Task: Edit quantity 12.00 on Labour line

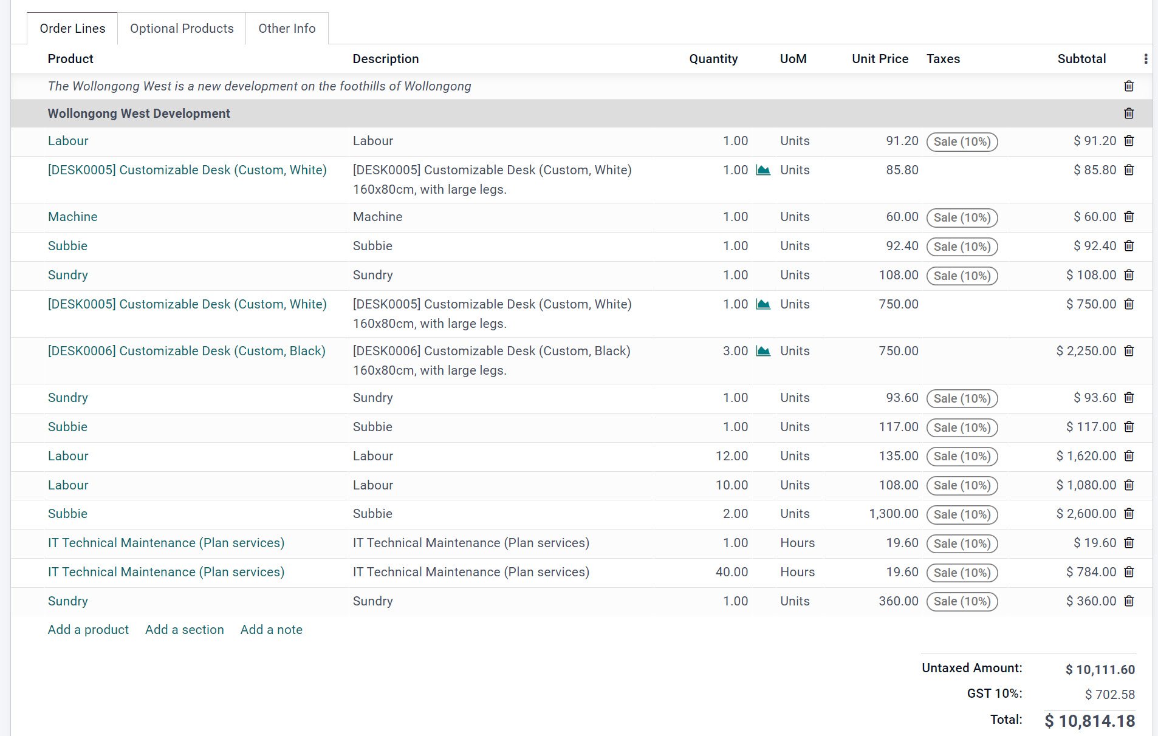Action: coord(731,456)
